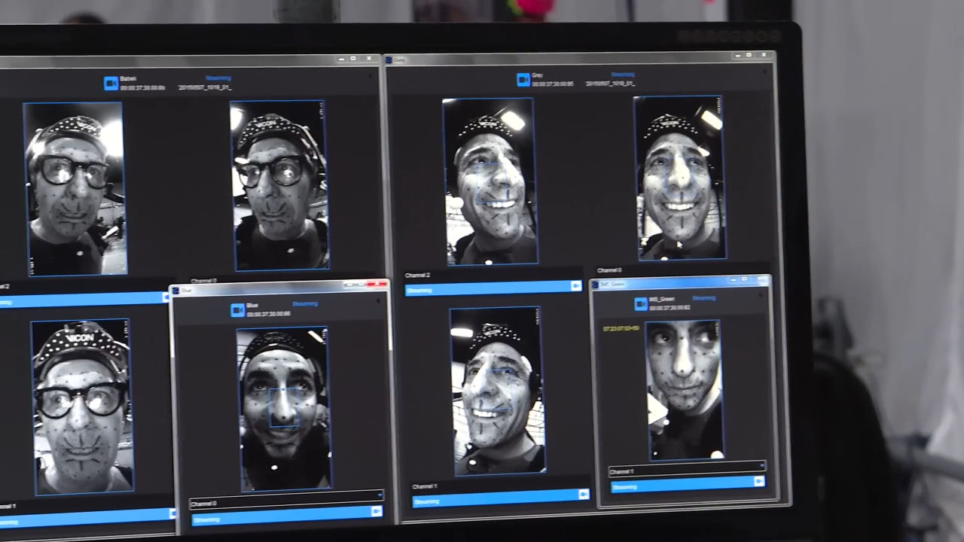The height and width of the screenshot is (542, 964).
Task: Select the top-left camera feed in the Babek window
Action: point(75,189)
